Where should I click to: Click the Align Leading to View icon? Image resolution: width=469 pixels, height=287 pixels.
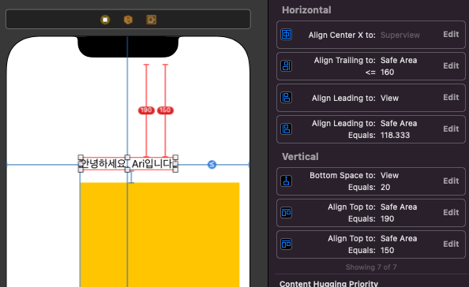point(287,98)
